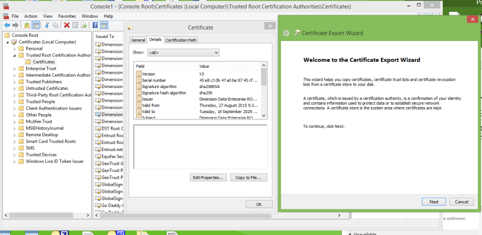Select the Certificates folder under Trusted Root

click(x=43, y=62)
